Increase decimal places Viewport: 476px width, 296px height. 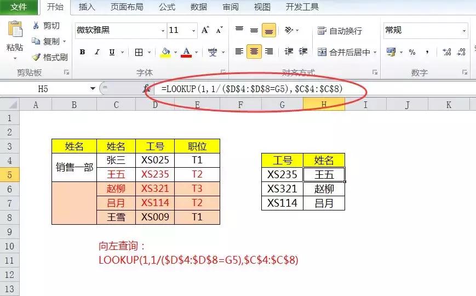(x=447, y=52)
